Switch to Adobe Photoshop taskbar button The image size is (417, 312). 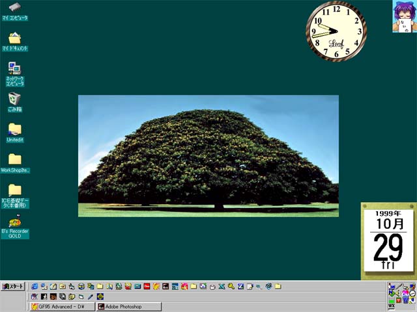[128, 306]
